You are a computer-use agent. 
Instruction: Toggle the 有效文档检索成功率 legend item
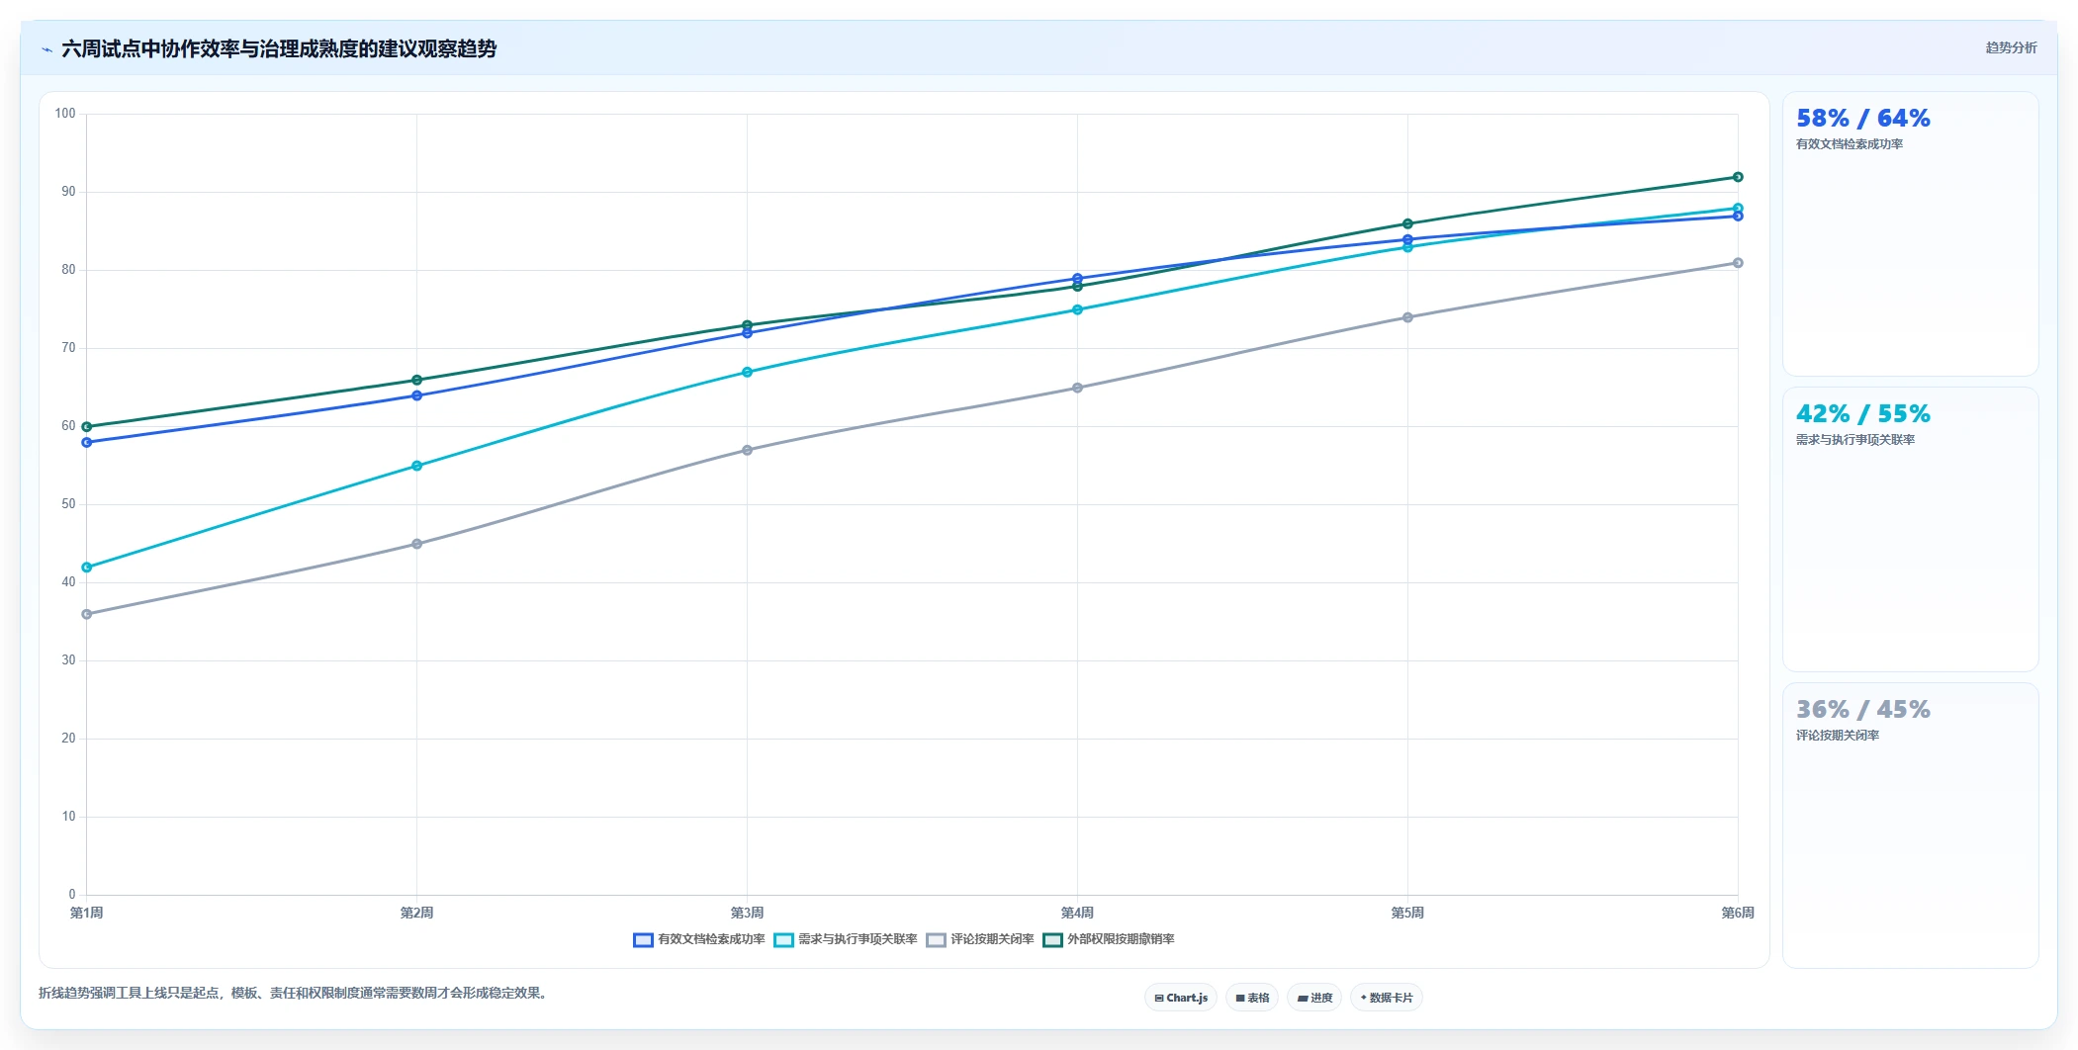tap(699, 939)
